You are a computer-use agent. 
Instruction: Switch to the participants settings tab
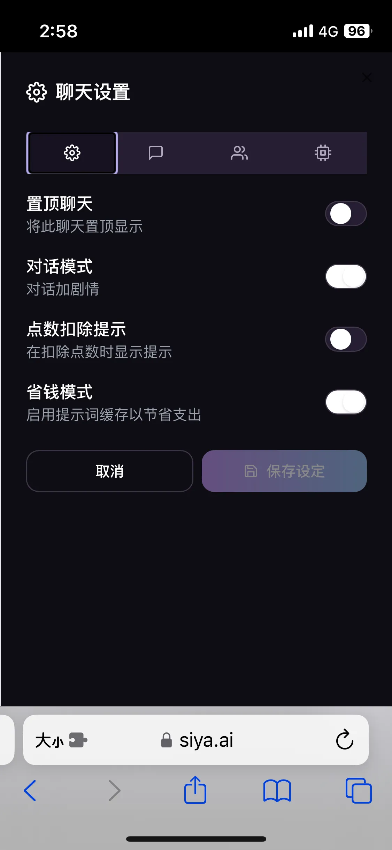click(239, 153)
